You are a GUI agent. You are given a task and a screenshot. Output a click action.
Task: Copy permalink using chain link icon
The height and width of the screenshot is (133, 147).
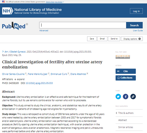point(133,96)
